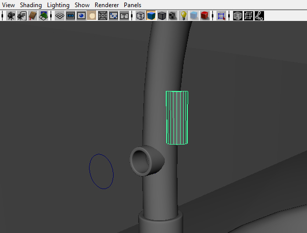Click the Image Plane icon

43,16
